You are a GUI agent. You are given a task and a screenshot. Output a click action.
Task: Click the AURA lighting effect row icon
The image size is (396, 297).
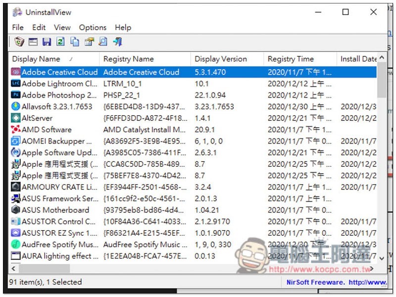16,256
